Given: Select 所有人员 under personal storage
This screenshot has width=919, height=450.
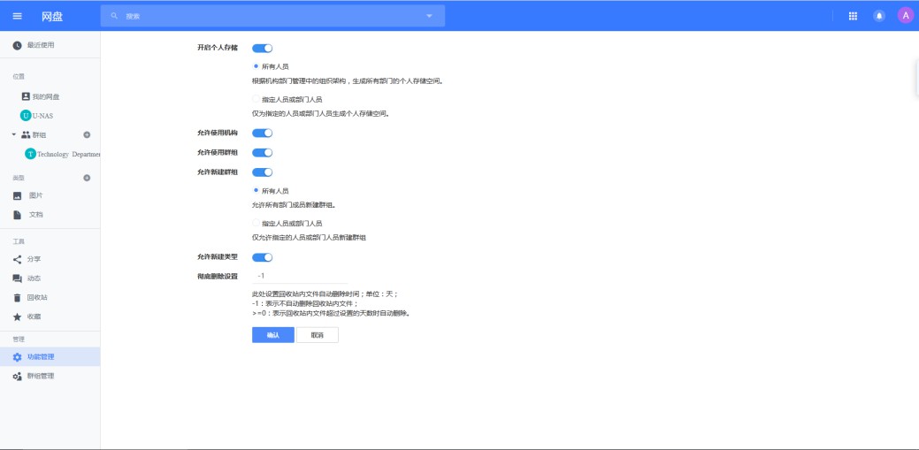Looking at the screenshot, I should click(x=256, y=66).
